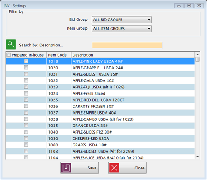Check Prepared In-house for item 1018
207x180 pixels.
pyautogui.click(x=26, y=61)
